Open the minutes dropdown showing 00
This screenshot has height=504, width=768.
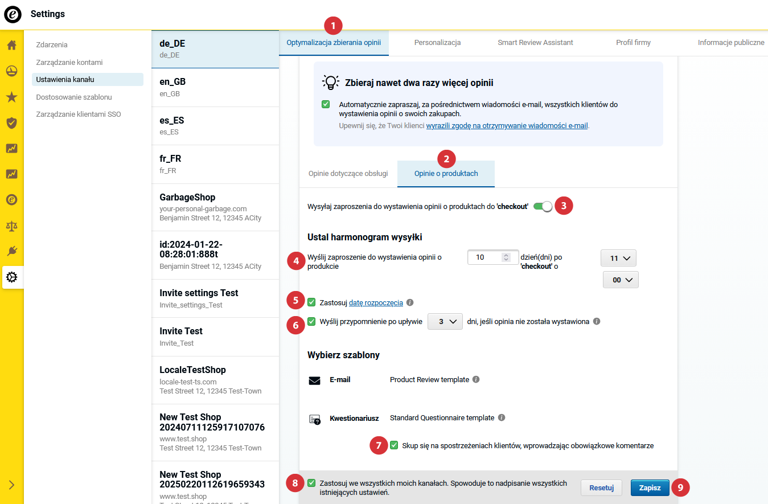[621, 280]
